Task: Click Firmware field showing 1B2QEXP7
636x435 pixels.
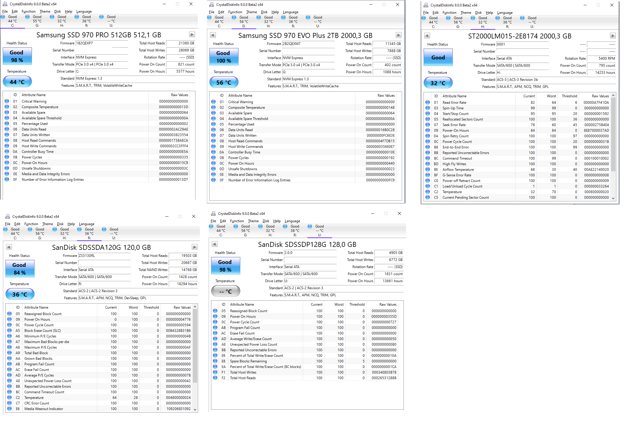Action: point(102,43)
